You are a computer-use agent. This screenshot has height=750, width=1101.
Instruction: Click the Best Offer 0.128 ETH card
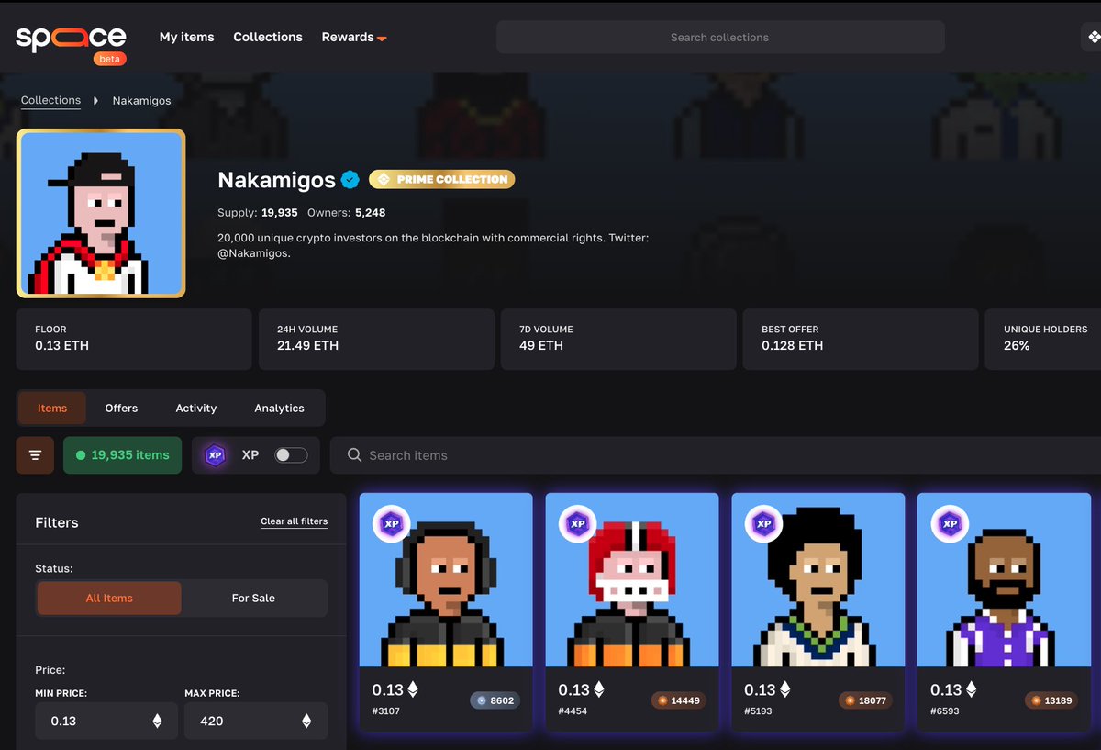click(x=861, y=339)
